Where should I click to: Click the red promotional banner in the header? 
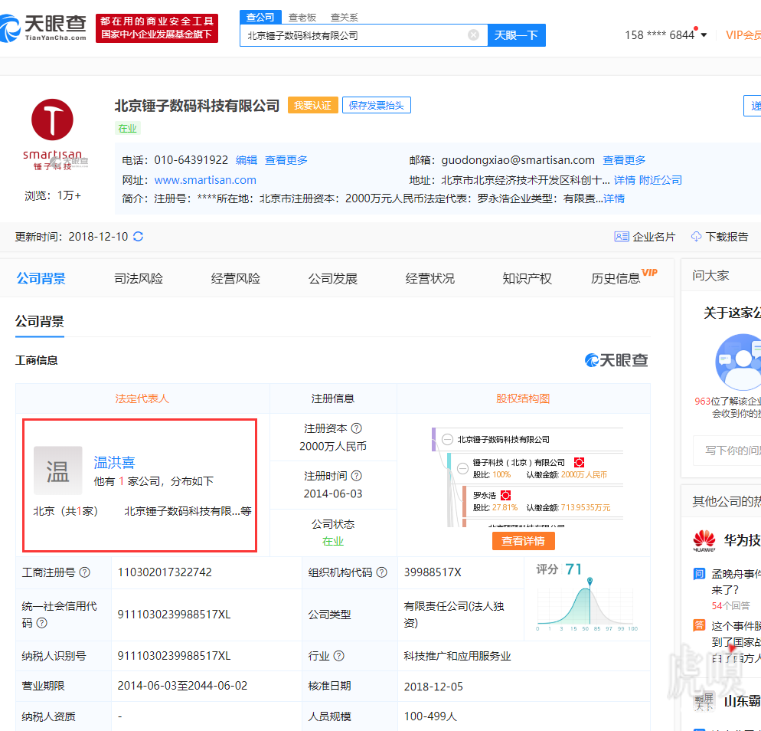[157, 28]
